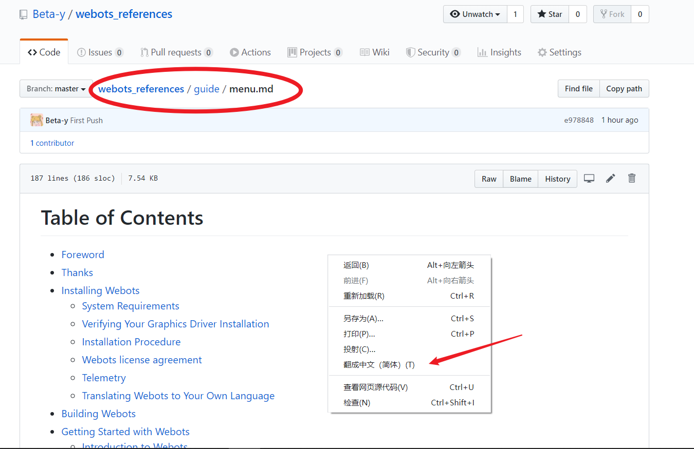The width and height of the screenshot is (694, 449).
Task: Select 另存为(A)... from context menu
Action: point(410,319)
